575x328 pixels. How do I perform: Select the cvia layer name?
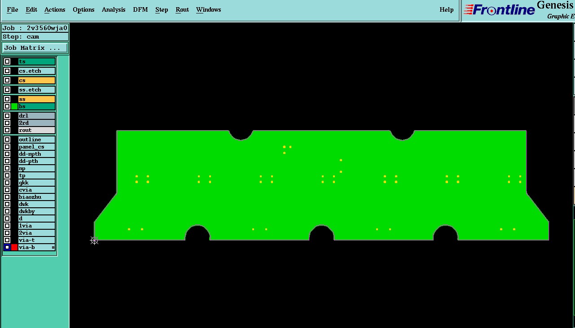point(37,190)
